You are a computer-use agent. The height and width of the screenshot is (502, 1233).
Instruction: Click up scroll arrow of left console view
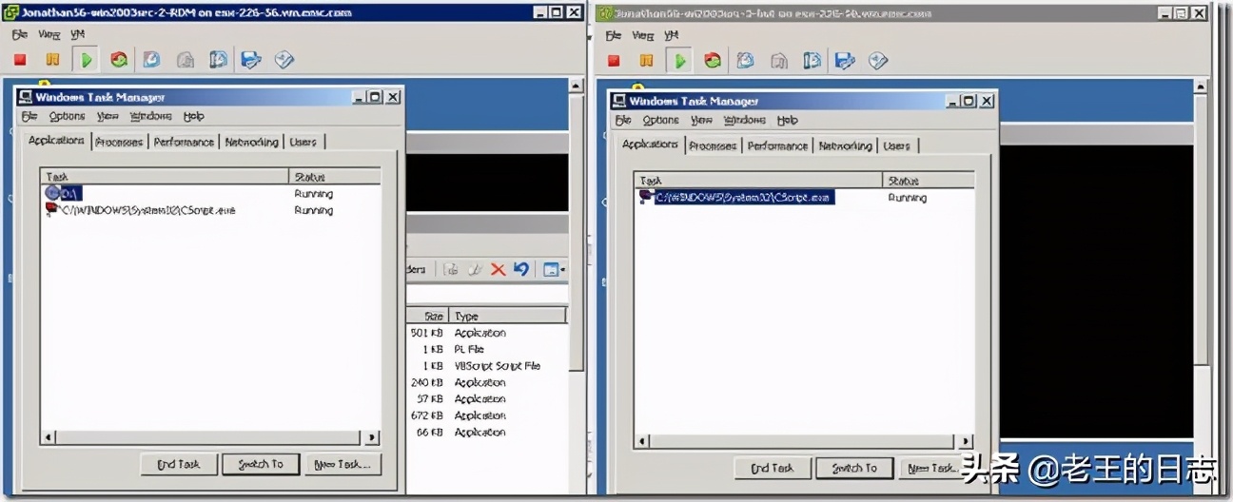point(577,86)
